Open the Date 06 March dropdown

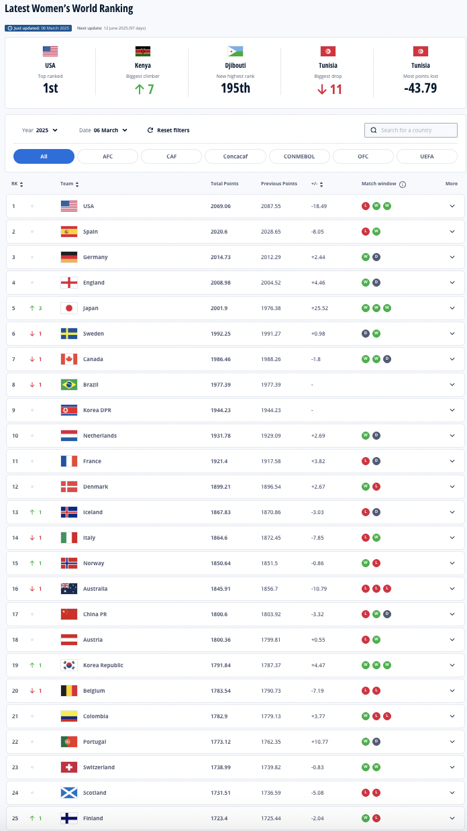click(x=103, y=130)
